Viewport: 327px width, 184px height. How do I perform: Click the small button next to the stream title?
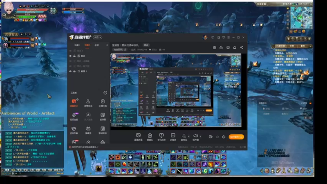(146, 45)
